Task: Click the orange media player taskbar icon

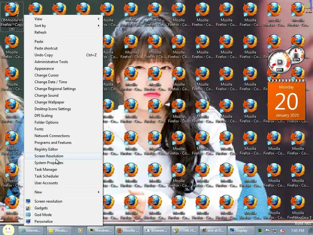Action: coord(80,230)
